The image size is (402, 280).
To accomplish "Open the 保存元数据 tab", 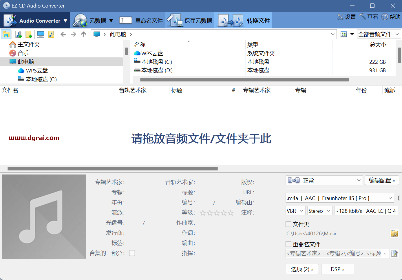I will (x=190, y=21).
